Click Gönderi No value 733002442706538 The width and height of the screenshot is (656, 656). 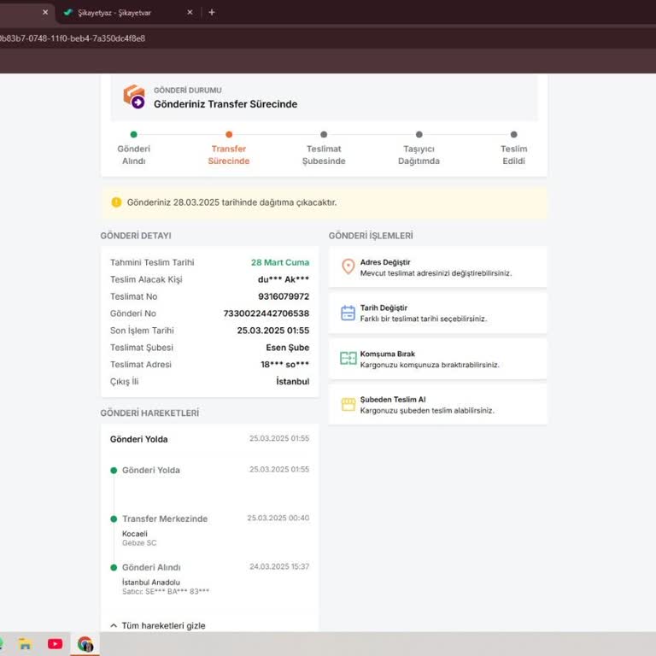[x=266, y=313]
